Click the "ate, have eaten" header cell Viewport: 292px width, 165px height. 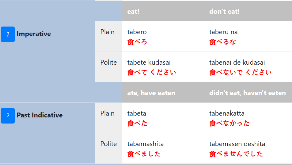(x=151, y=93)
